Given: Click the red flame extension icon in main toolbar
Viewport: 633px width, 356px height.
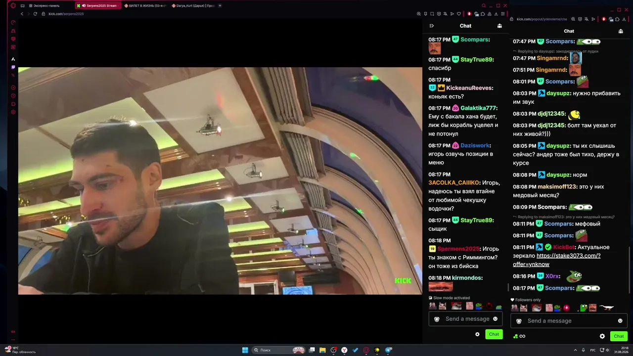Looking at the screenshot, I should (x=469, y=14).
